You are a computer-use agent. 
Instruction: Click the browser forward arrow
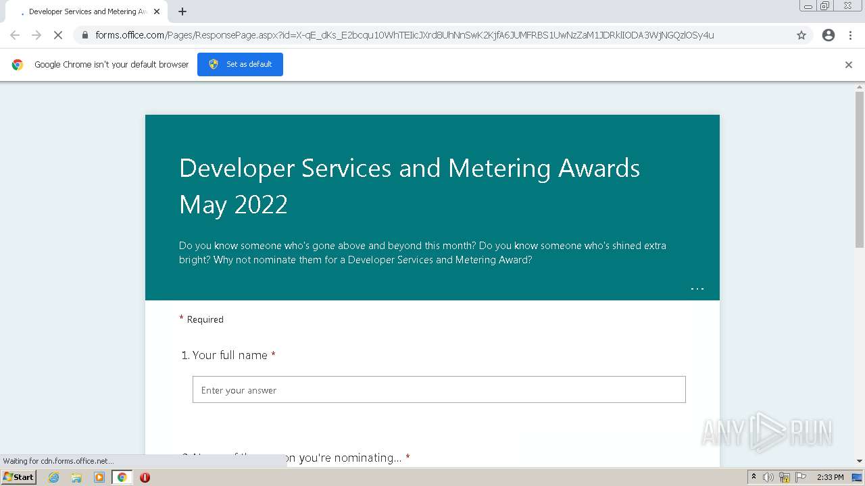click(x=36, y=35)
